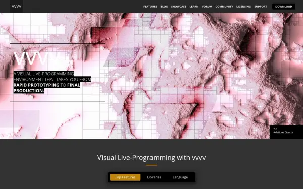
Task: Go to Licensing
Action: click(243, 7)
